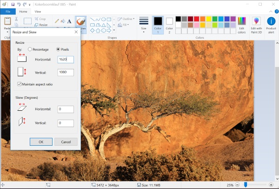Screen dimensions: 279x189
Task: Click the Undo arrow in title bar
Action: tap(19, 4)
